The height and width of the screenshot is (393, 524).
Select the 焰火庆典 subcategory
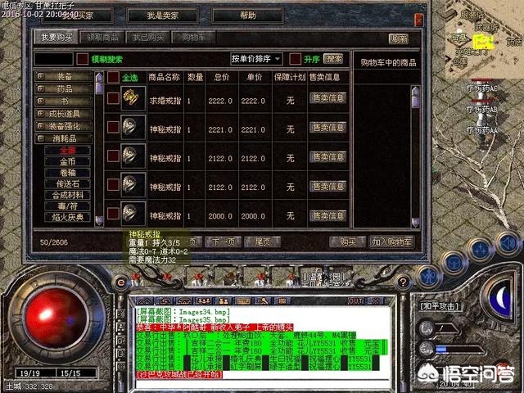click(67, 217)
